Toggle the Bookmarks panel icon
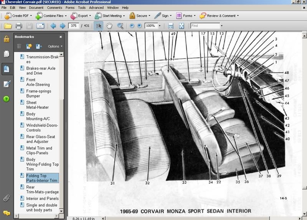The image size is (307, 220). (x=7, y=69)
